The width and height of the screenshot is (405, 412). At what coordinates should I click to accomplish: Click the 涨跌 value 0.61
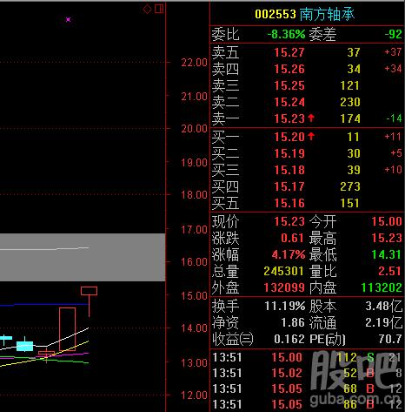tap(292, 238)
